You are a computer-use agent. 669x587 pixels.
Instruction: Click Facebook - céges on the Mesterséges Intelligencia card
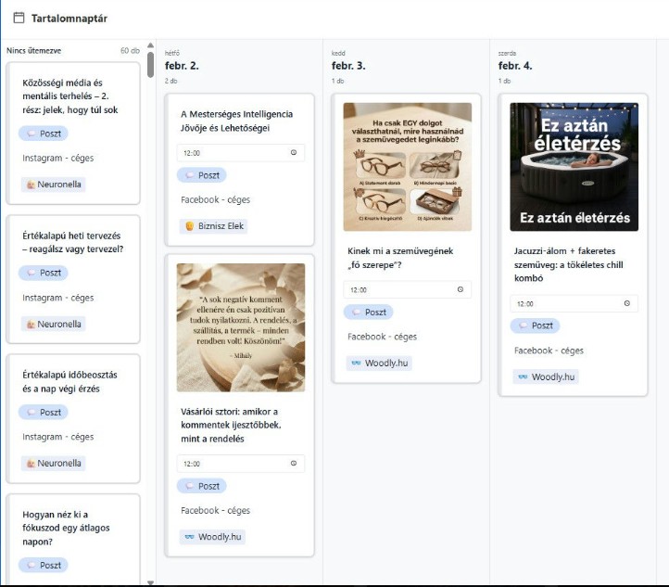(x=216, y=199)
